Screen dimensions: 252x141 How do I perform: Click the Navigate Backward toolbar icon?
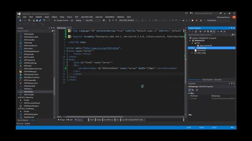tap(20, 20)
